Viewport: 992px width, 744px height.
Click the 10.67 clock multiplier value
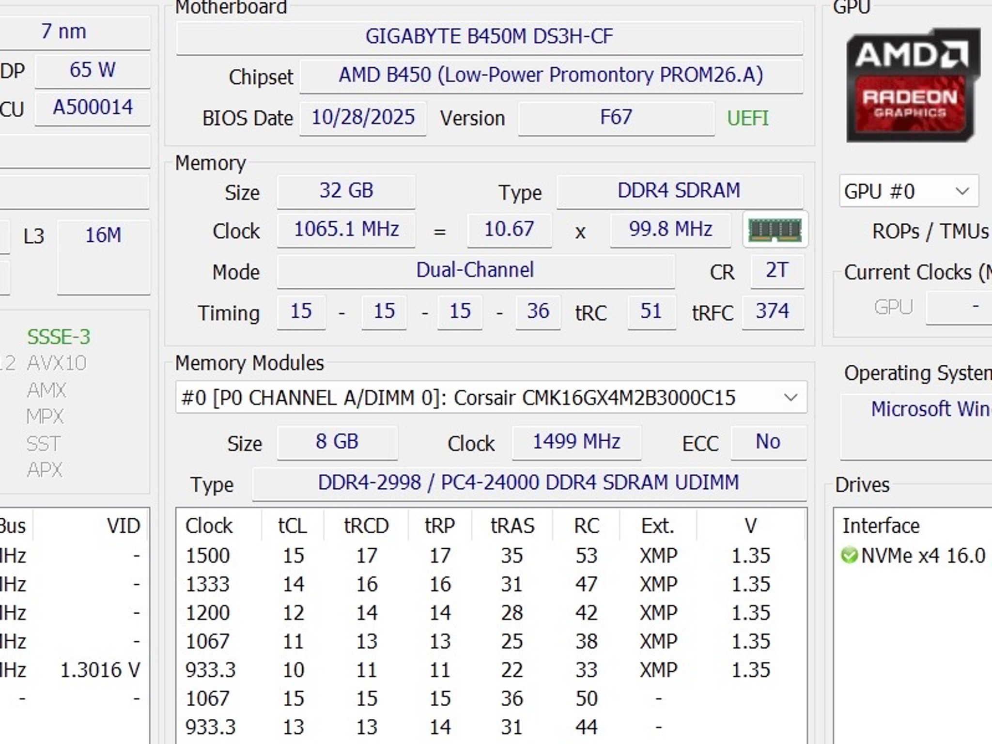(509, 230)
